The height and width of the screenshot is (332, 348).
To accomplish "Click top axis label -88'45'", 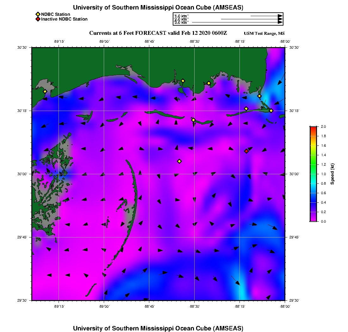I will coord(149,41).
